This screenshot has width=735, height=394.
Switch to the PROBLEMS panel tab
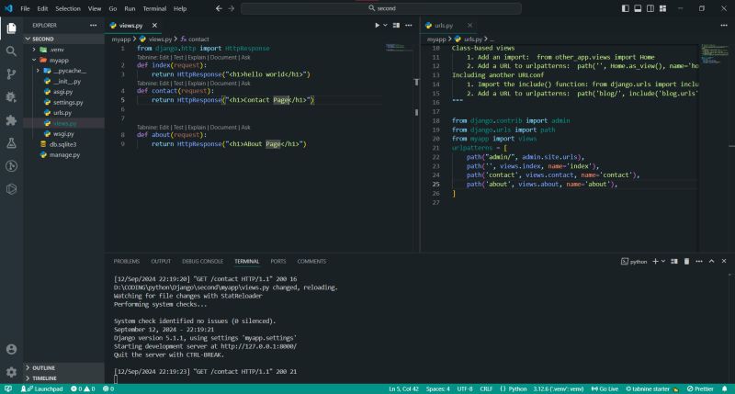(127, 262)
